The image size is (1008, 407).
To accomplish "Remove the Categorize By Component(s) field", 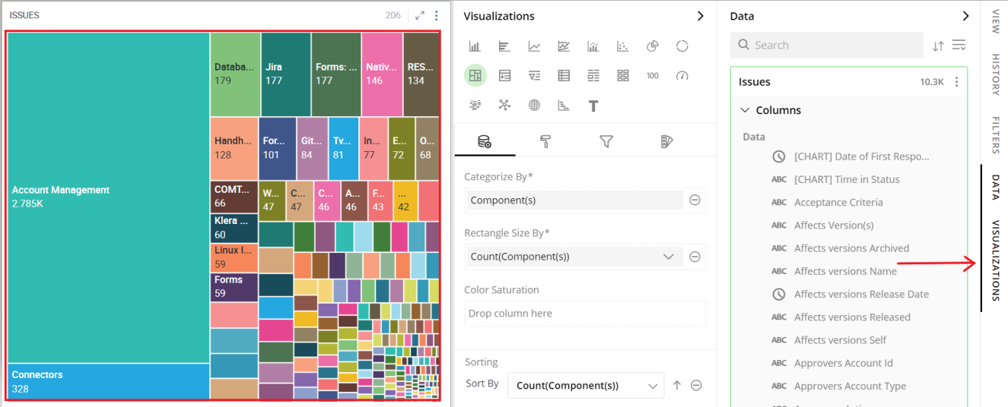I will click(695, 200).
